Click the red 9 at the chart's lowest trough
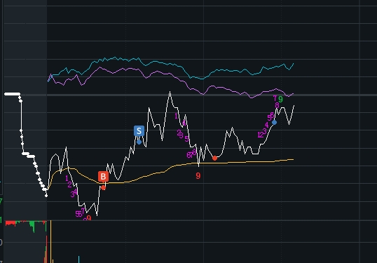Viewport: 377px width, 263px height. coord(89,218)
